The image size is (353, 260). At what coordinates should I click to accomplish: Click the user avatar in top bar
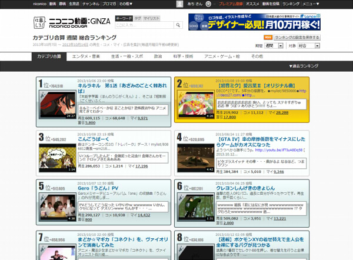pos(179,4)
